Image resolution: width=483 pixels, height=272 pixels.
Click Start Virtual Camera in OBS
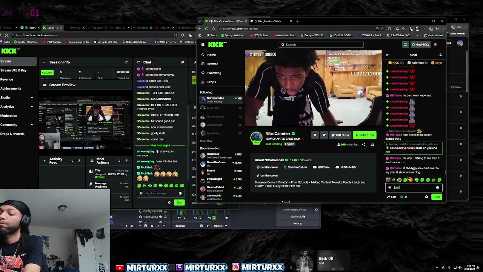(x=295, y=210)
